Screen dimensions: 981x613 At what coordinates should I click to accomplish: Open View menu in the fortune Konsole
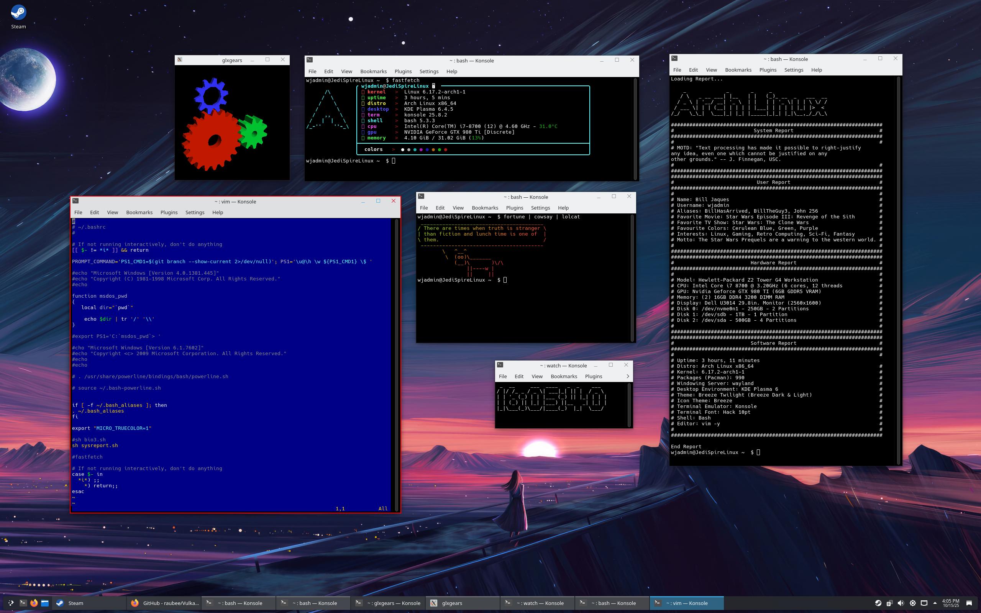click(458, 208)
